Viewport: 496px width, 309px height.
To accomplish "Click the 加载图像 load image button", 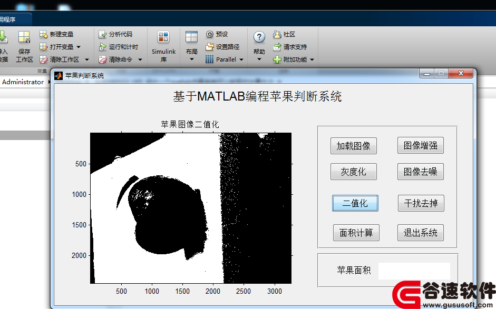I will pos(353,146).
